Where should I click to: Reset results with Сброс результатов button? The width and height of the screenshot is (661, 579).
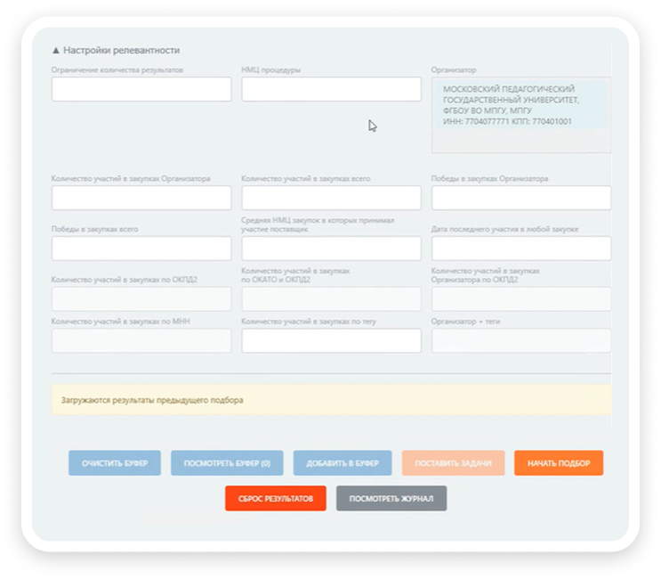tap(276, 499)
